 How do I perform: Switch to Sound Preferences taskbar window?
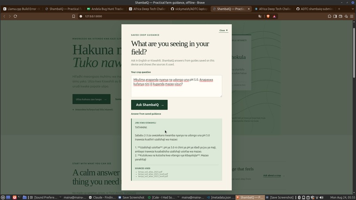coord(44,197)
